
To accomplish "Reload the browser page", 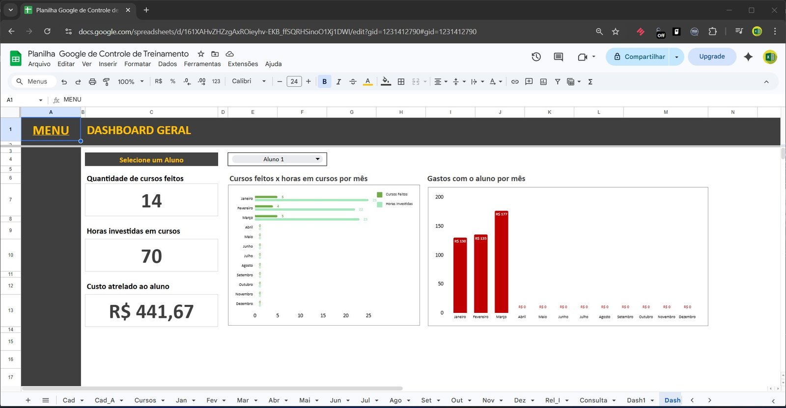I will pos(47,31).
